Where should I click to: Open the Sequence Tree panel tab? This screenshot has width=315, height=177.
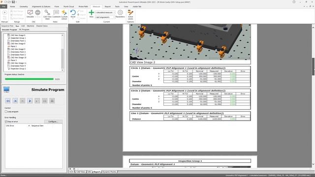tap(7, 26)
